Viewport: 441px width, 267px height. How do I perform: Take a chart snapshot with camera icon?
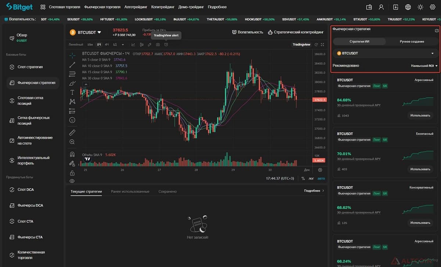tap(158, 44)
